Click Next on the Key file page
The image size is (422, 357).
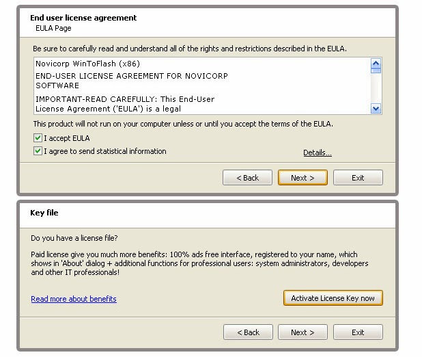tap(303, 332)
